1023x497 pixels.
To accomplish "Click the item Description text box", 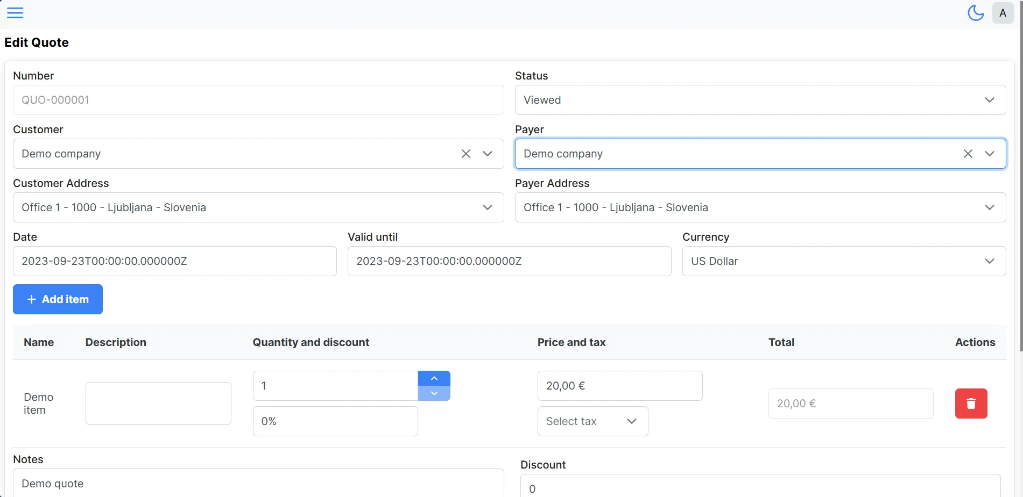I will click(158, 404).
